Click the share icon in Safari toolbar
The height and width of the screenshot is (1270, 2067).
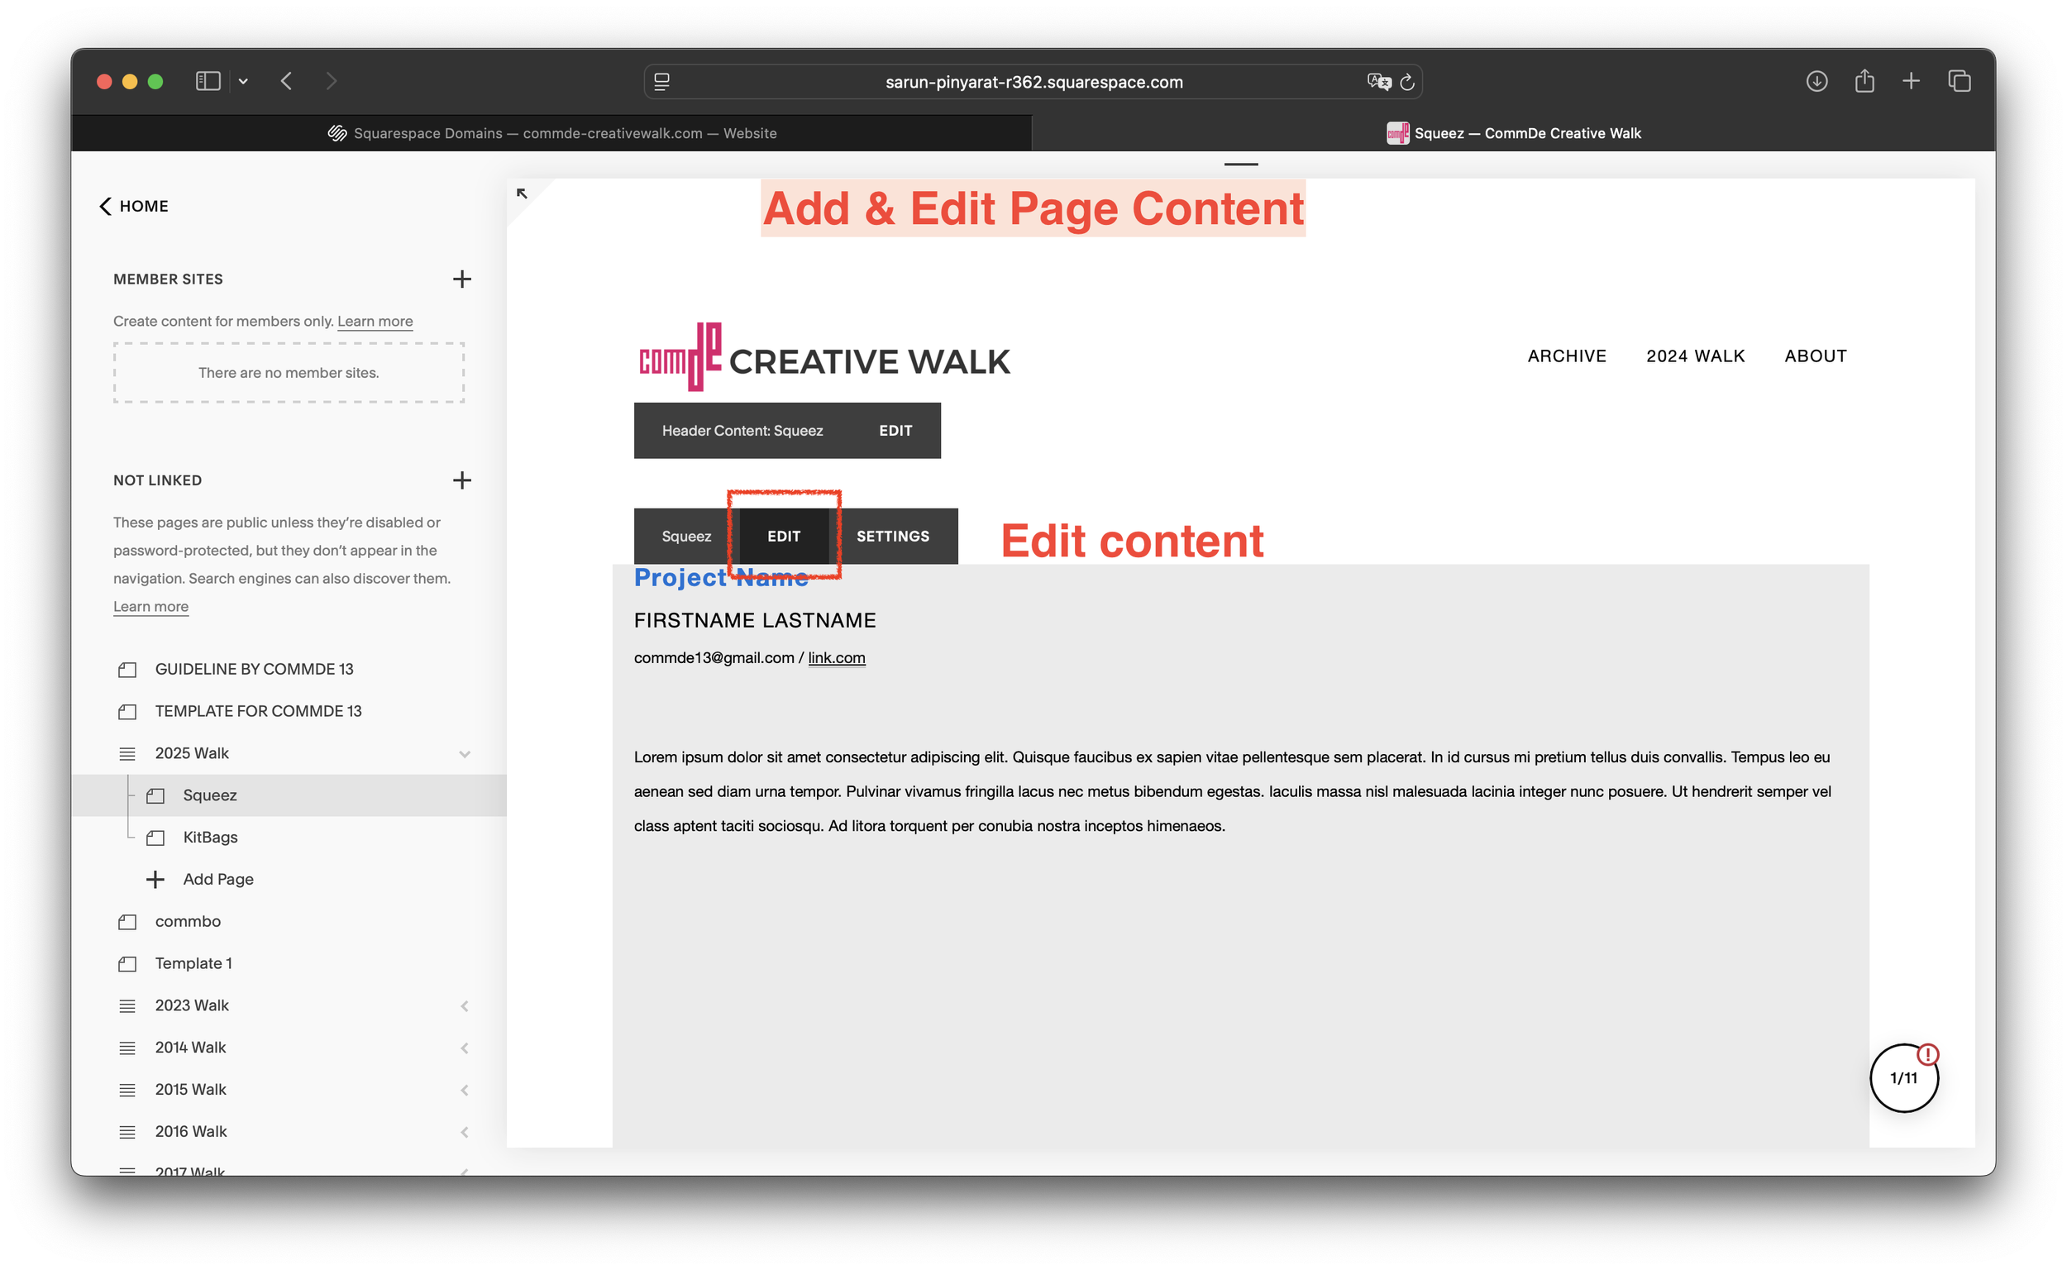coord(1864,82)
